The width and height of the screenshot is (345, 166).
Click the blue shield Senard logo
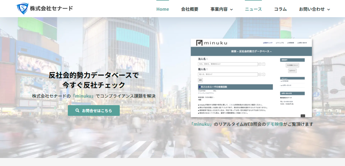23,8
